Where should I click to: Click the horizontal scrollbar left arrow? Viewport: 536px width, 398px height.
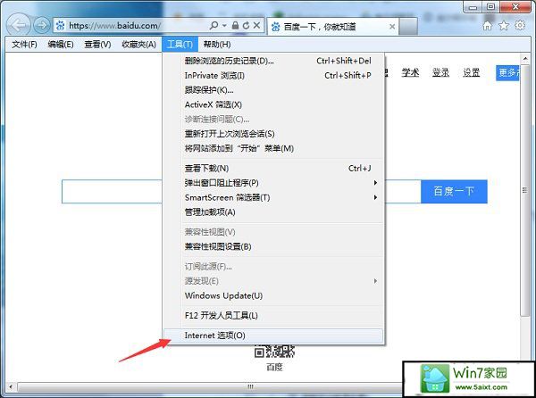[x=12, y=386]
